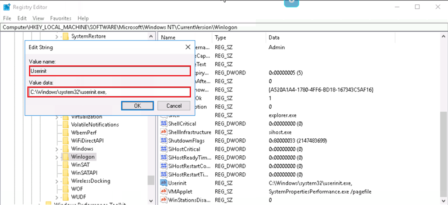
Task: Click the WinSAT folder icon
Action: (x=66, y=164)
